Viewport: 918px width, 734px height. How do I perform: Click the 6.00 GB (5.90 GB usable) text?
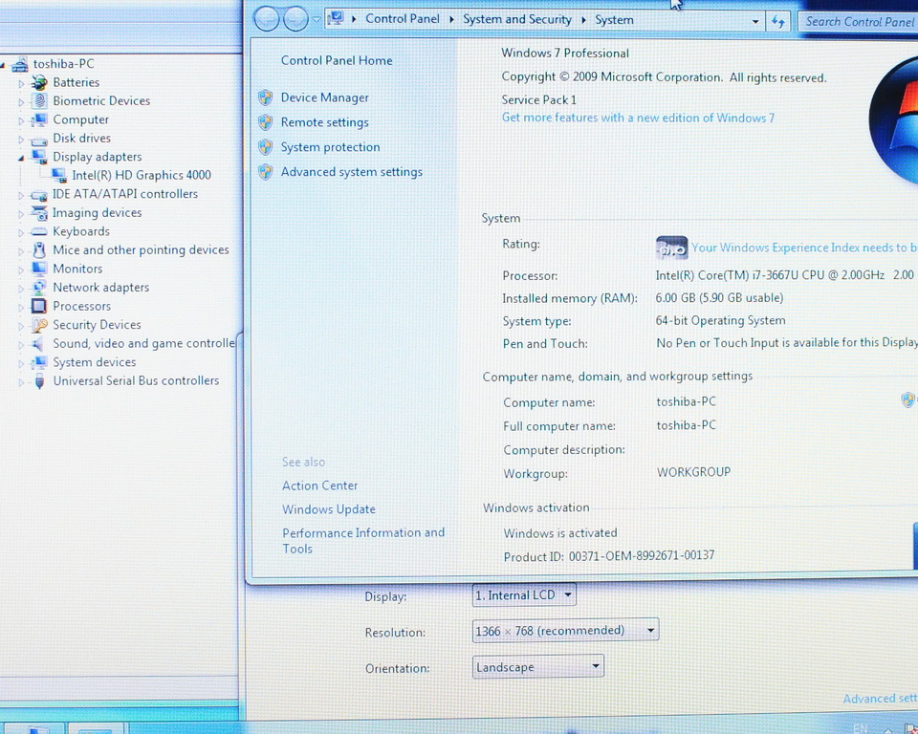pos(719,297)
